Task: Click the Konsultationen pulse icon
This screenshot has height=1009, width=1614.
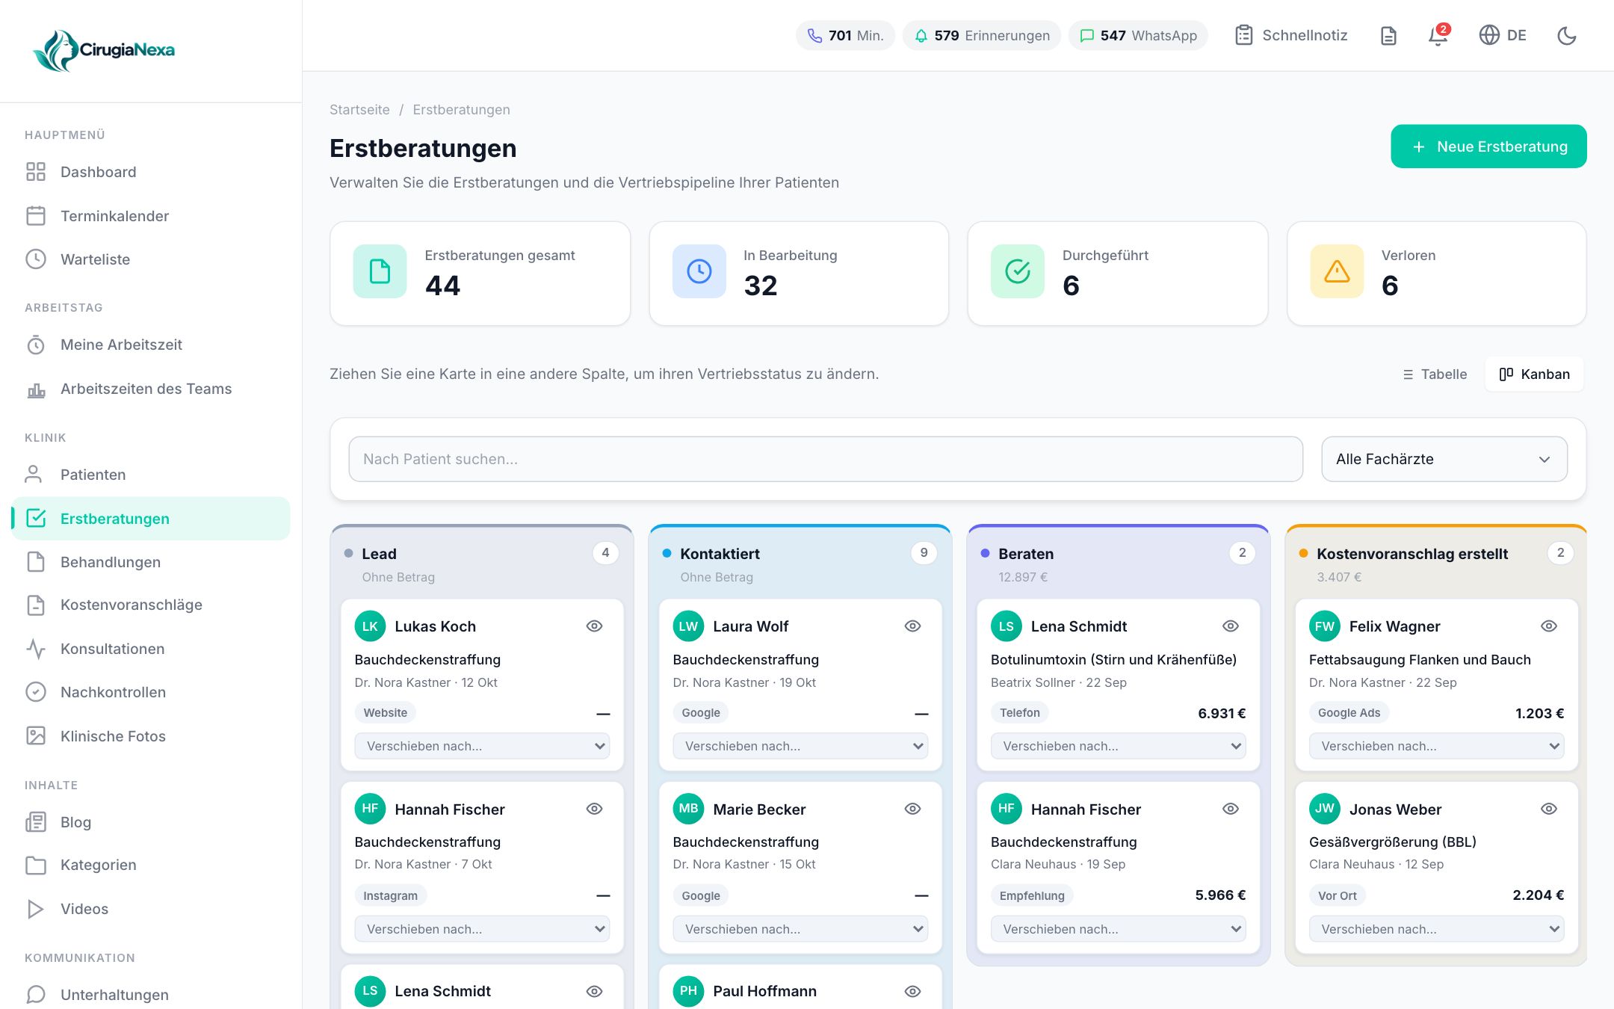Action: pyautogui.click(x=36, y=649)
